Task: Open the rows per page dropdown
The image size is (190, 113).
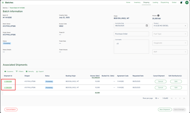Action: [x=157, y=98]
